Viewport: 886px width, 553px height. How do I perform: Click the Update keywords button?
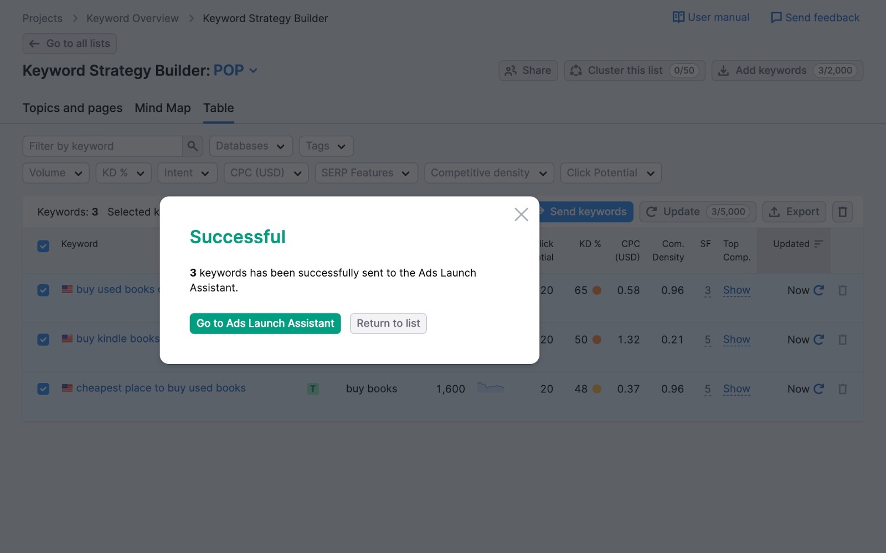tap(698, 212)
